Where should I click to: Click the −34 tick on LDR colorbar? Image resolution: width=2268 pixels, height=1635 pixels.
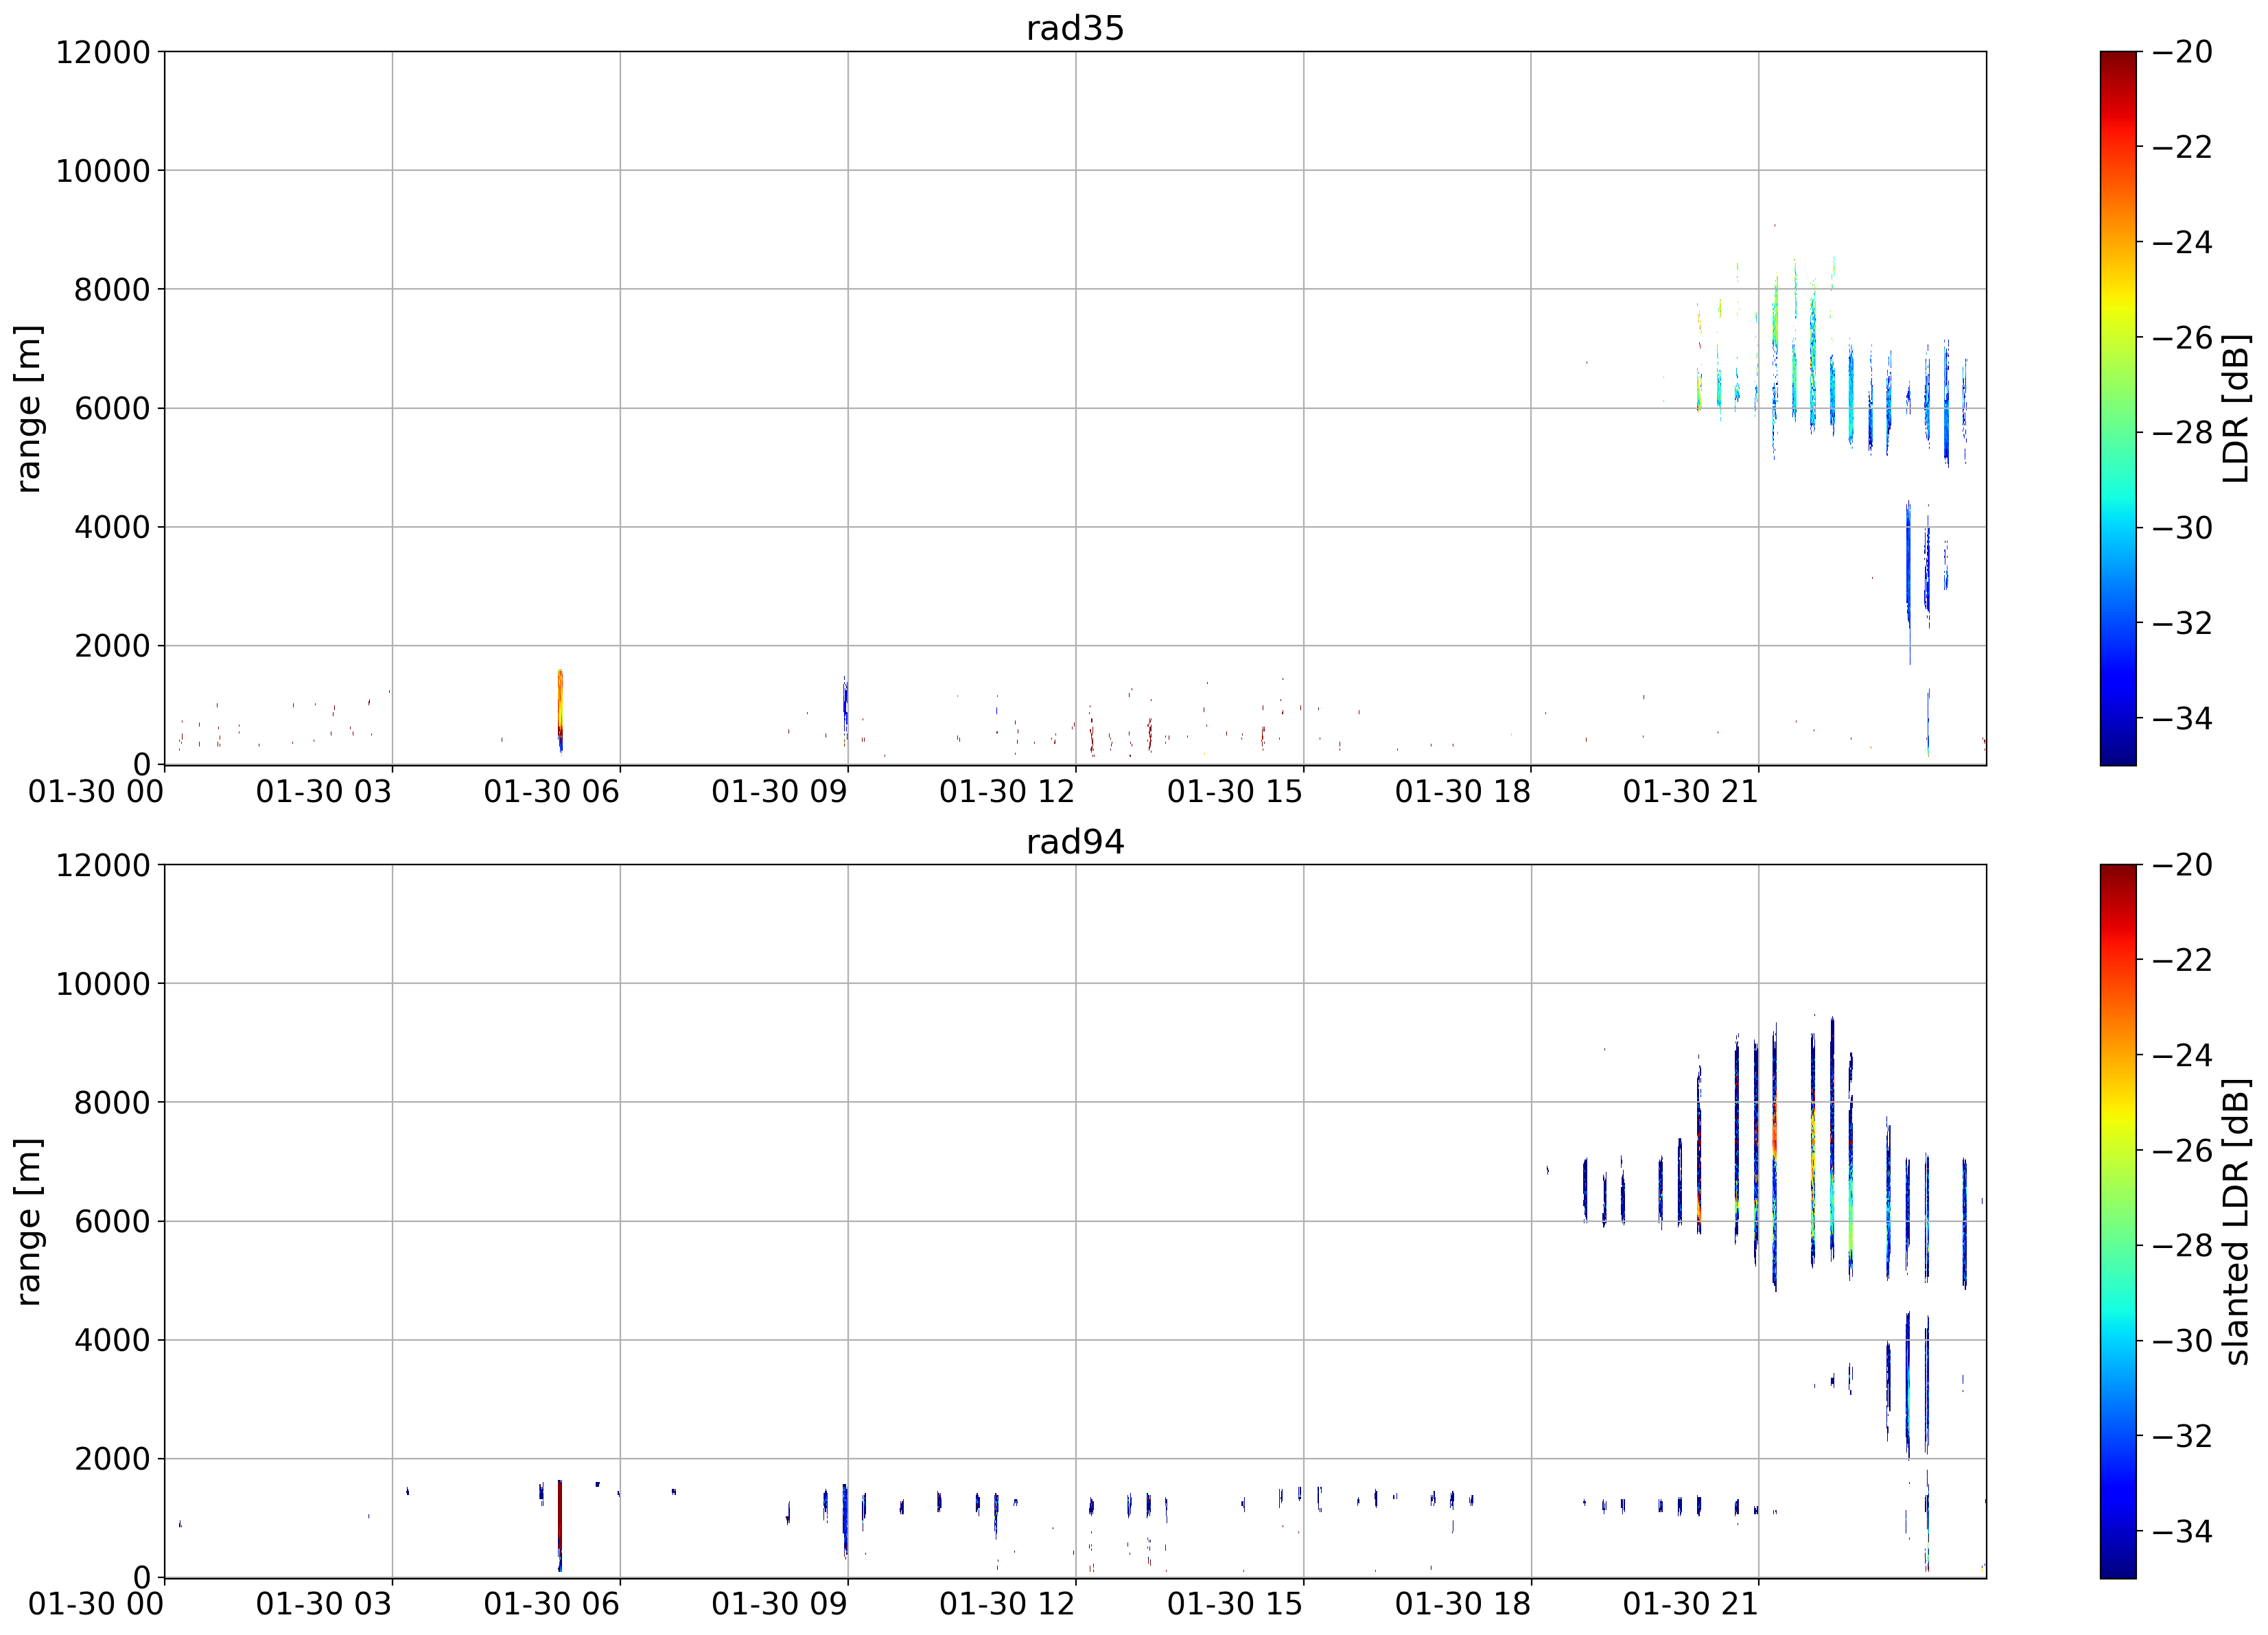click(2182, 718)
